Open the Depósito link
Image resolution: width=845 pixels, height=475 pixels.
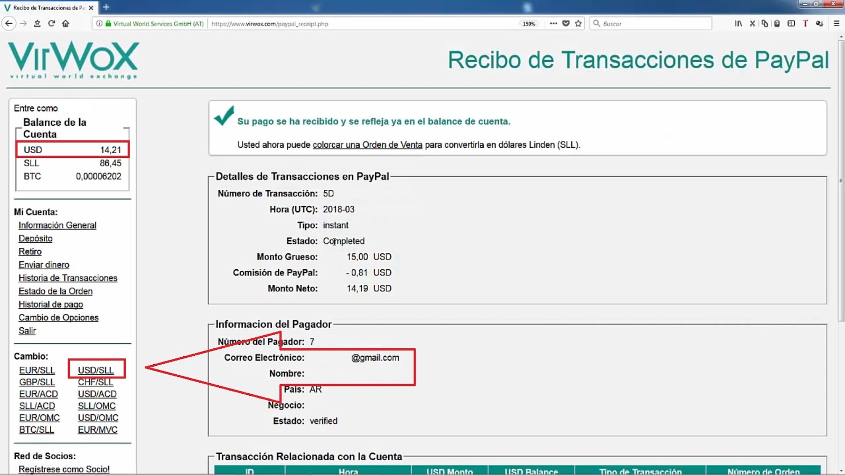coord(35,239)
